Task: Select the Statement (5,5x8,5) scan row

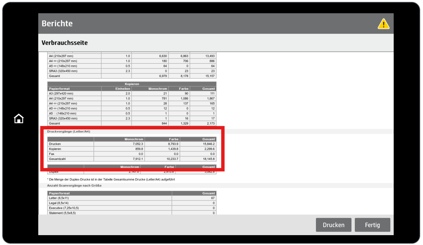Action: pos(62,213)
